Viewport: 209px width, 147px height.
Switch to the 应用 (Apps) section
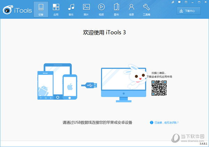56,9
